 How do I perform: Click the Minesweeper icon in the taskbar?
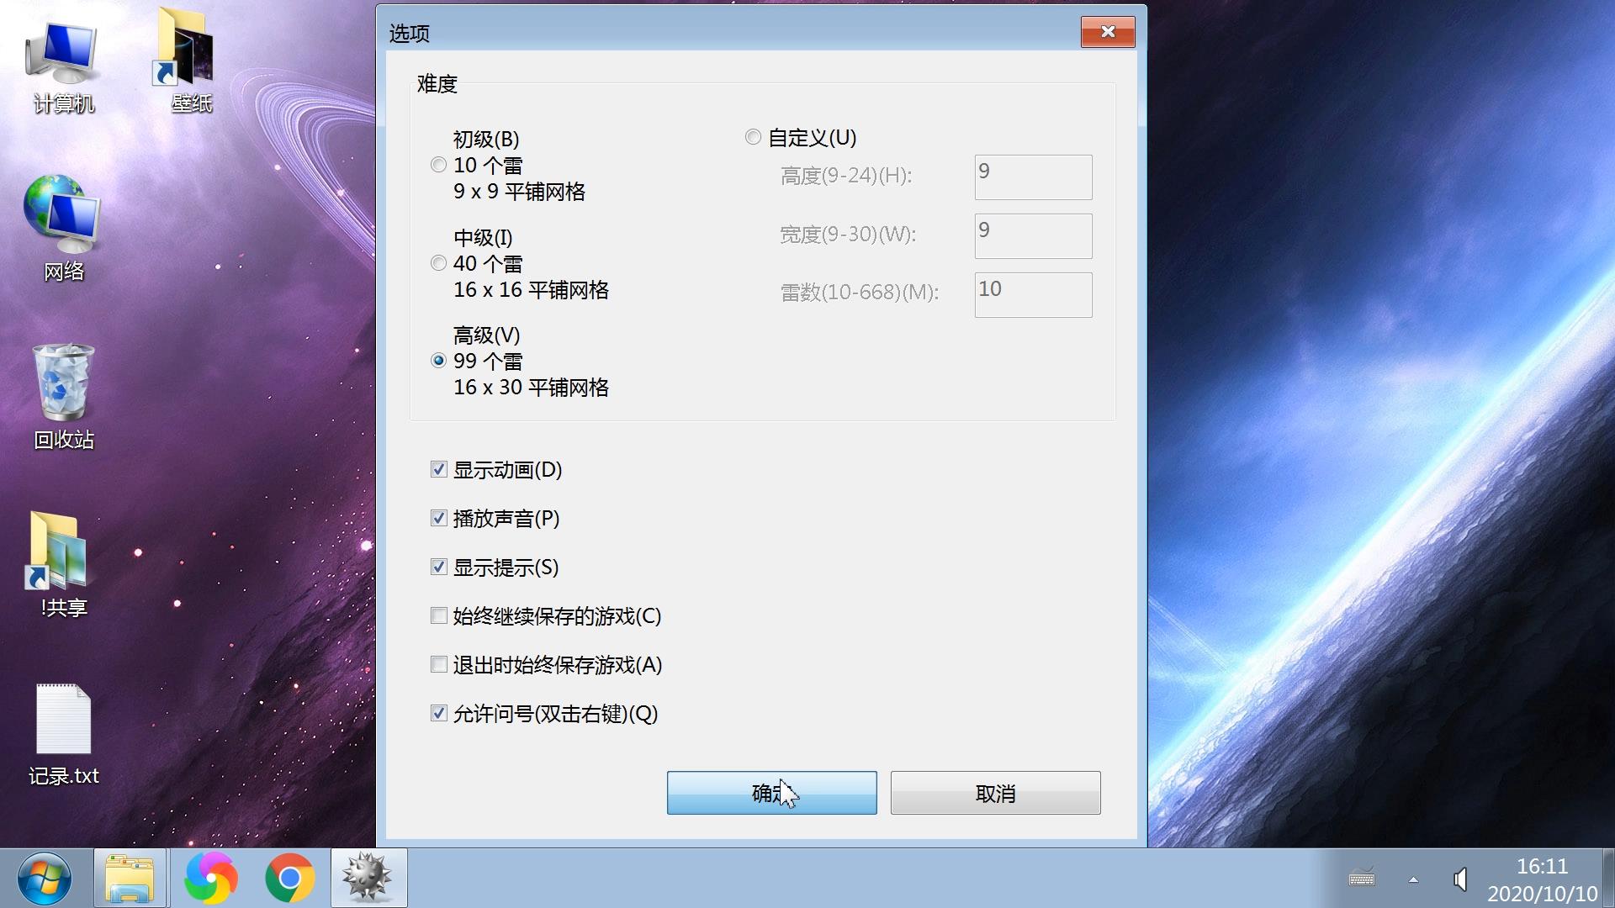(368, 879)
